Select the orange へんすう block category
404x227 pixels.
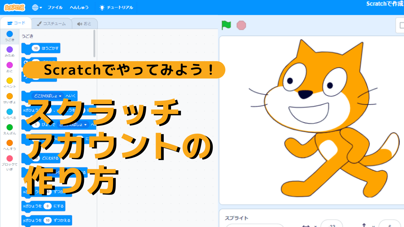10,145
